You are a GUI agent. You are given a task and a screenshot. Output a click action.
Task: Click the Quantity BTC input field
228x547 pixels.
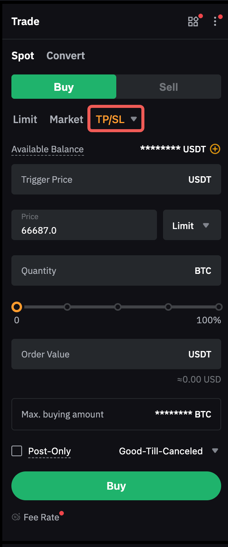point(103,271)
